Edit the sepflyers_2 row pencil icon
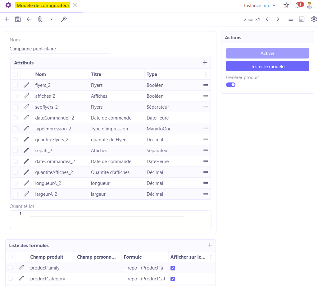Image resolution: width=318 pixels, height=286 pixels. tap(26, 107)
